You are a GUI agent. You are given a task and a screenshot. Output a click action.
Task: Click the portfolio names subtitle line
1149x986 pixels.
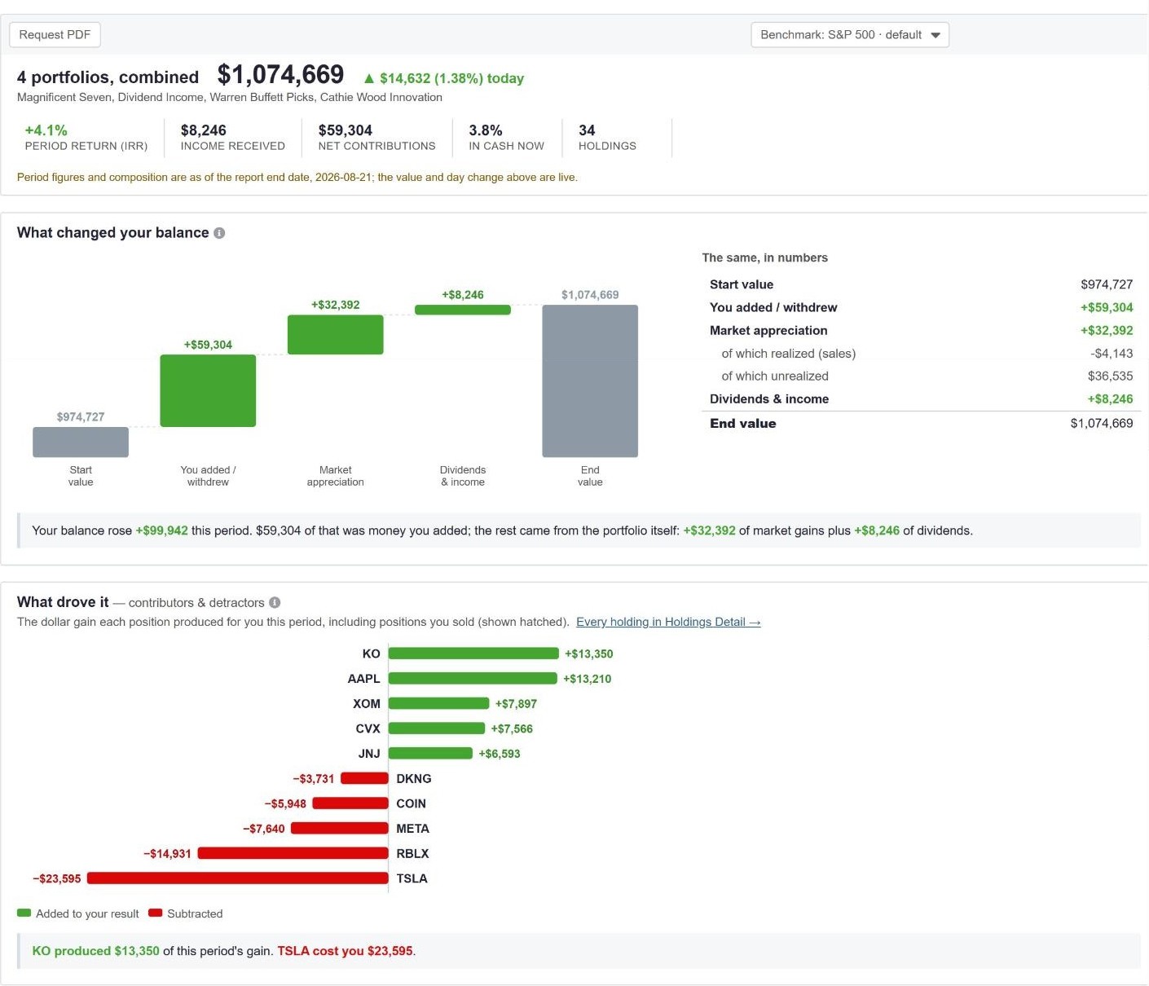pos(230,97)
